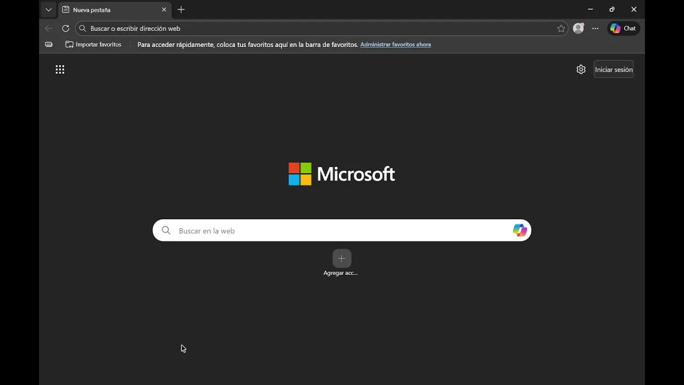Click the magnifier icon in web search
The width and height of the screenshot is (684, 385).
[x=166, y=230]
